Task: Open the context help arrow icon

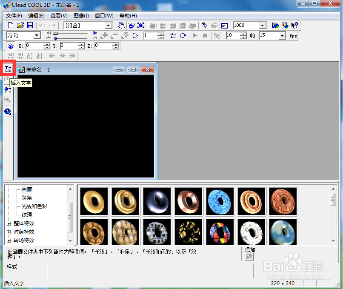Action: click(294, 26)
